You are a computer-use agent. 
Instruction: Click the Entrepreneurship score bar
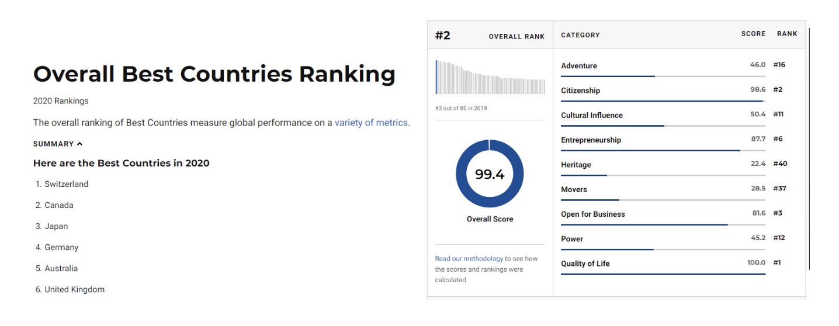click(663, 151)
